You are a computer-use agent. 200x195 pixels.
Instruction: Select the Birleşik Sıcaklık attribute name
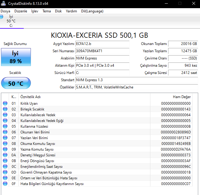(x=32, y=109)
